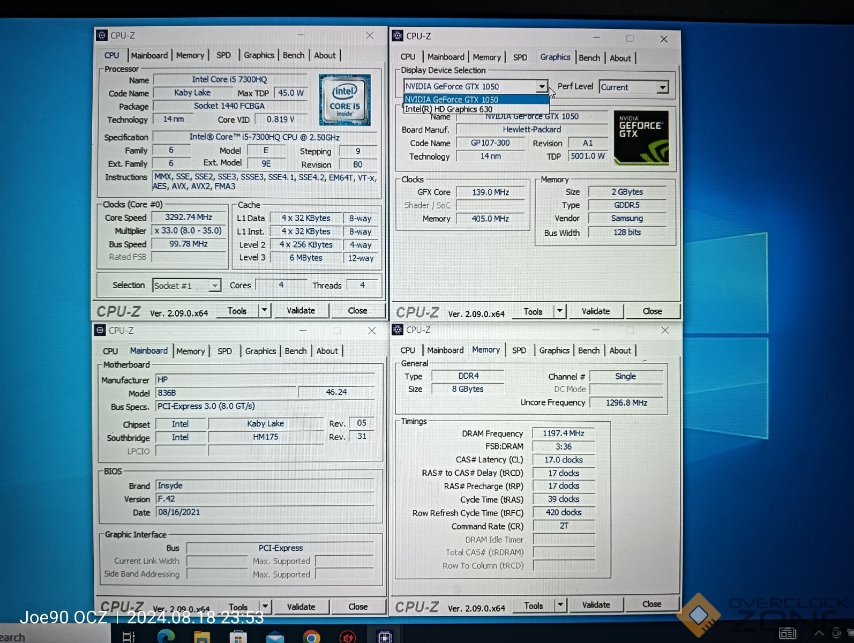The height and width of the screenshot is (643, 854).
Task: Expand the Tools arrow in the Memory window
Action: pos(560,605)
